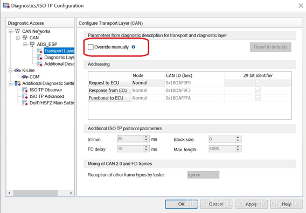Viewport: 306px width, 213px height.
Task: Click the Reset to defaults button
Action: click(x=270, y=47)
